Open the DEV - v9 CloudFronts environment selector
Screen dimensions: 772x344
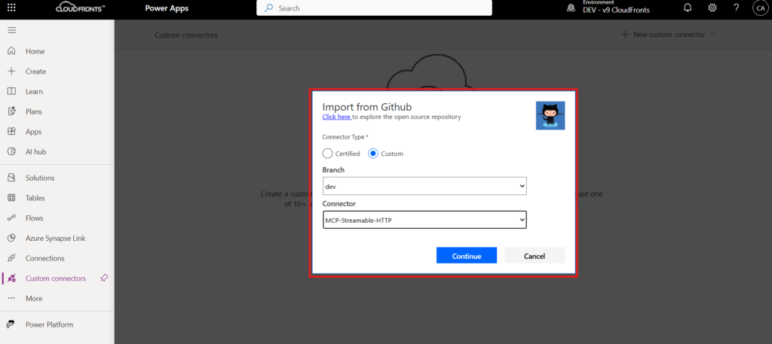(x=616, y=10)
